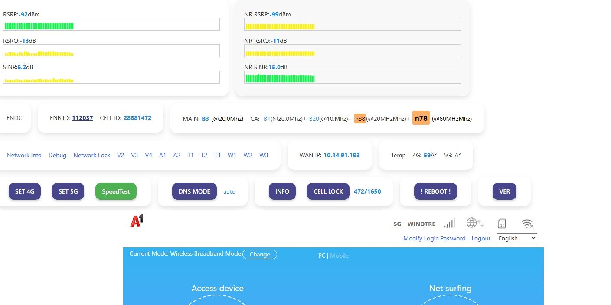Viewport: 611px width, 305px height.
Task: Click the DNS MODE button
Action: click(194, 191)
